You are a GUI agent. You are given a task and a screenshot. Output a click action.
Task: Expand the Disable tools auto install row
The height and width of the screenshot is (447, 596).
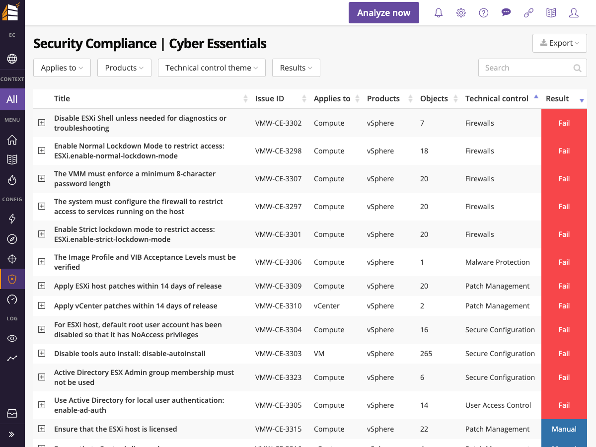pos(42,353)
